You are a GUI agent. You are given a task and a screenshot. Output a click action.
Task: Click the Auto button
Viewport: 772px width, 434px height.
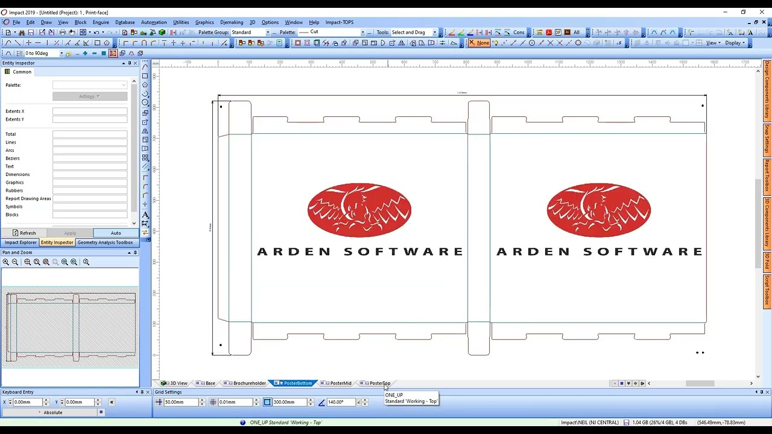coord(116,233)
